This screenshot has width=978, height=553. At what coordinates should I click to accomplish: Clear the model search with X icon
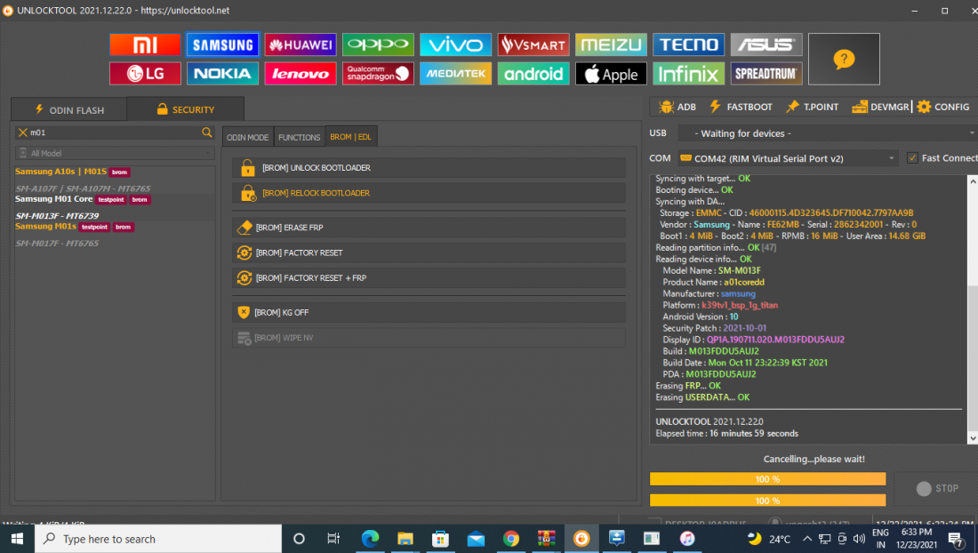[23, 132]
